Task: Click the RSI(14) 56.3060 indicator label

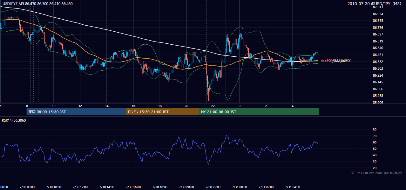Action: (14, 120)
